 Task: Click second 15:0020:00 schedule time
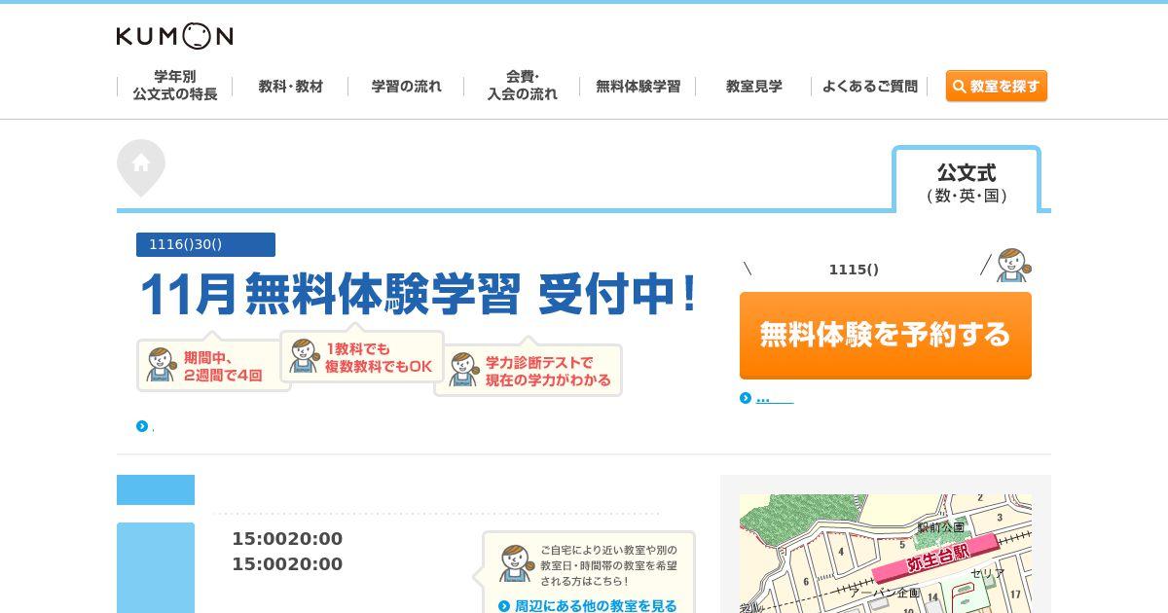[x=287, y=564]
